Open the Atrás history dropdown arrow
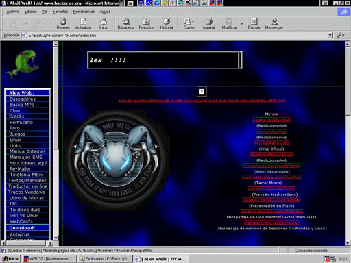This screenshot has height=263, width=351. pyautogui.click(x=26, y=23)
